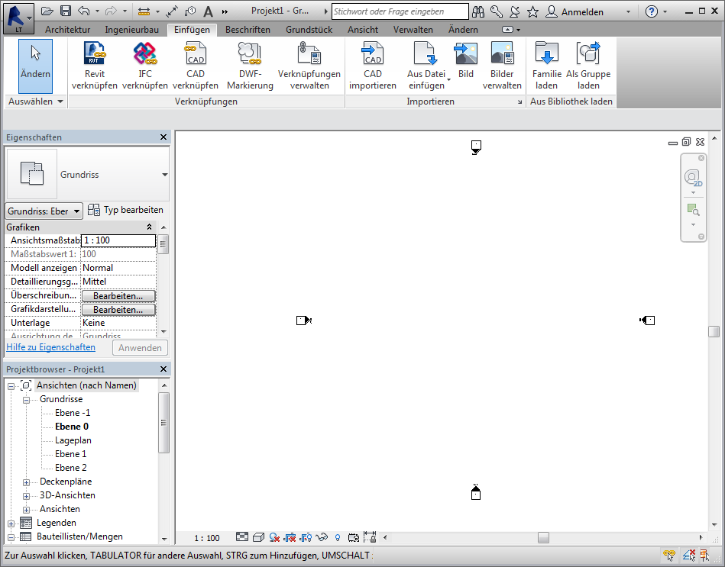Expand the 3D-Ansichten tree node
Screen dimensions: 725x567
tap(26, 496)
